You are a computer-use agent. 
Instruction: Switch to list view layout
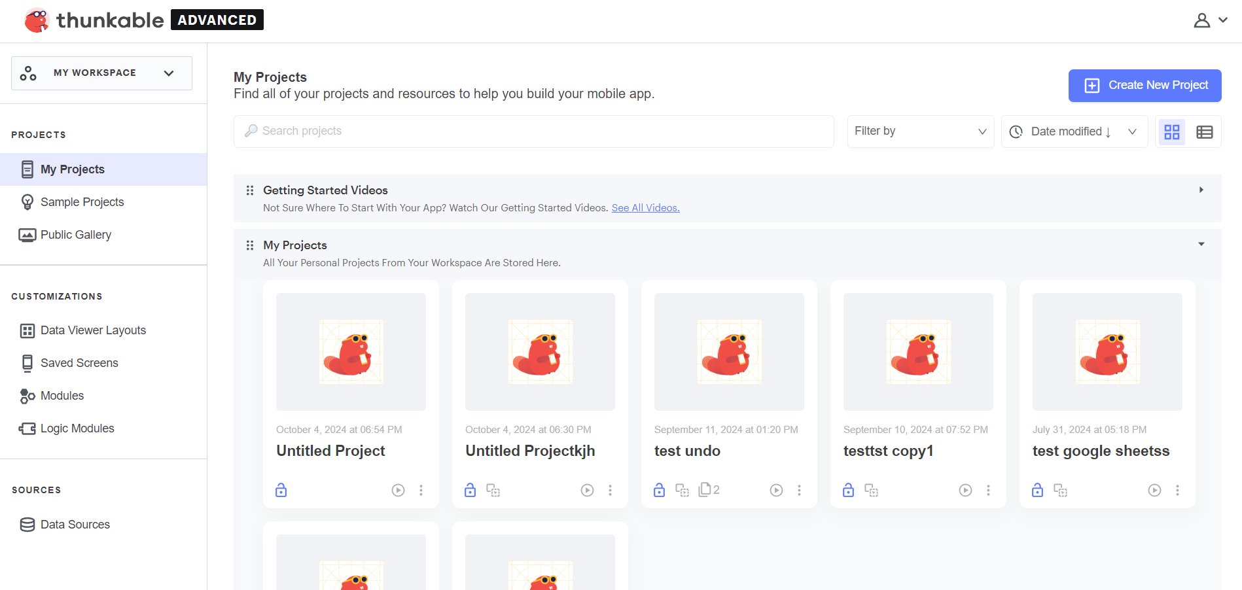1204,131
